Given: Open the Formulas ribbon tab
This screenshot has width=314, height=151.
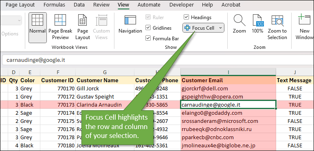Looking at the screenshot, I should [x=54, y=5].
